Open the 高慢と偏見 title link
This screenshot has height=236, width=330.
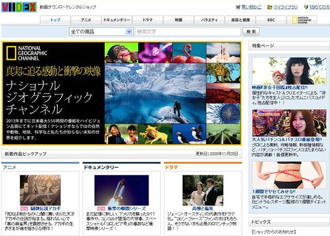(x=203, y=209)
